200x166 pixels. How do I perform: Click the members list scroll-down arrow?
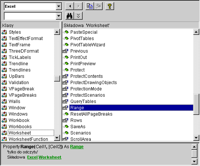tap(196, 138)
